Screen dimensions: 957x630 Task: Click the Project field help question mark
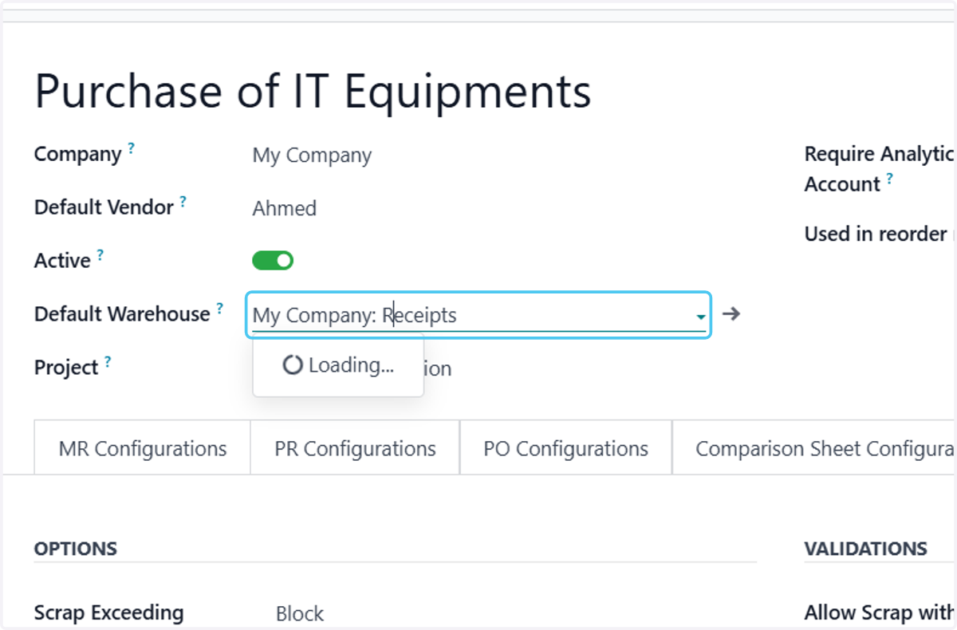click(x=107, y=362)
